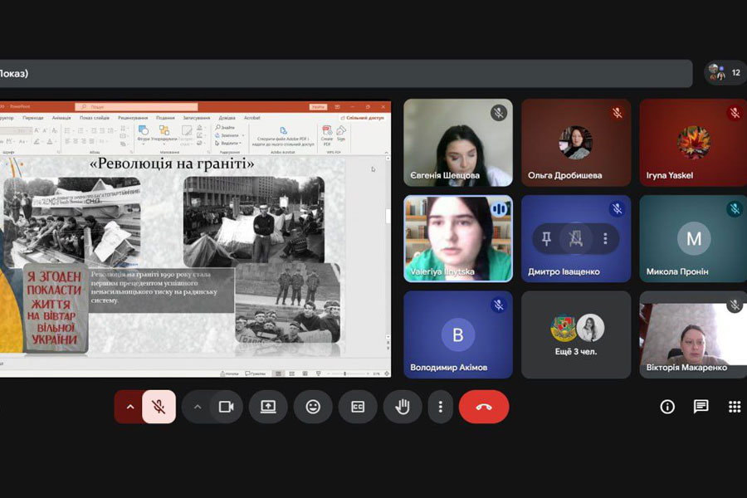Viewport: 747px width, 498px height.
Task: Open audio settings chevron beside microphone
Action: pos(129,407)
